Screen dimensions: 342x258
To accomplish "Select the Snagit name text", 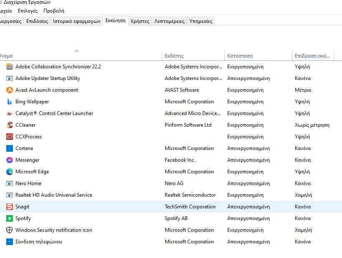I will (22, 207).
